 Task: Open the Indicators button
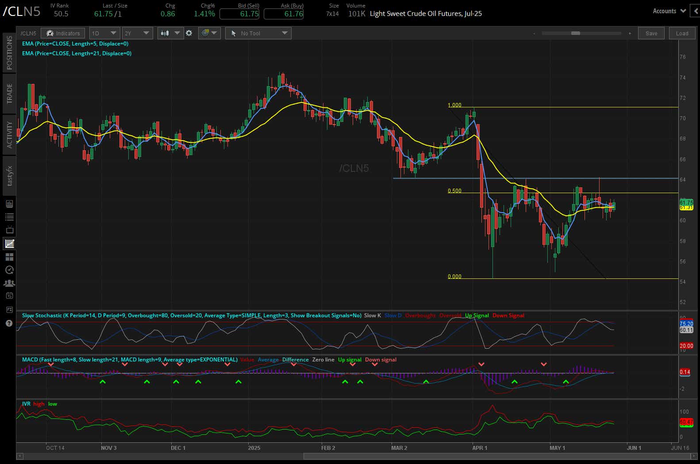coord(63,33)
